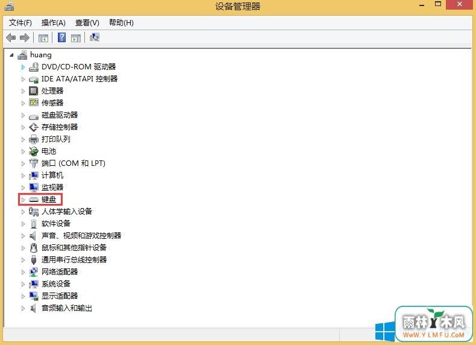
Task: Select the 人体学输入设备 label
Action: click(67, 211)
